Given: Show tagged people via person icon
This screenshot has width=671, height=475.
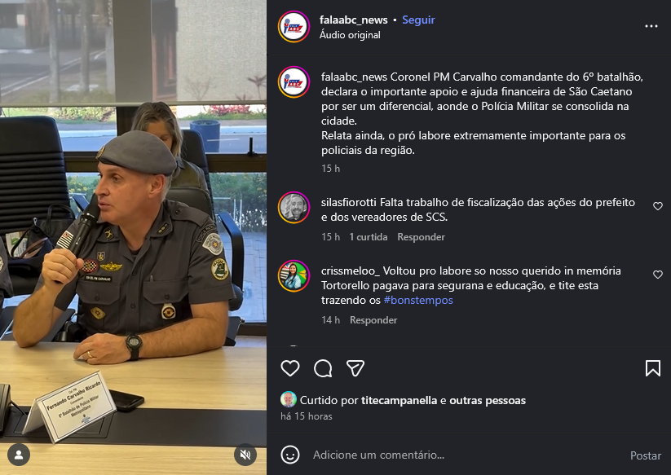Looking at the screenshot, I should point(19,455).
